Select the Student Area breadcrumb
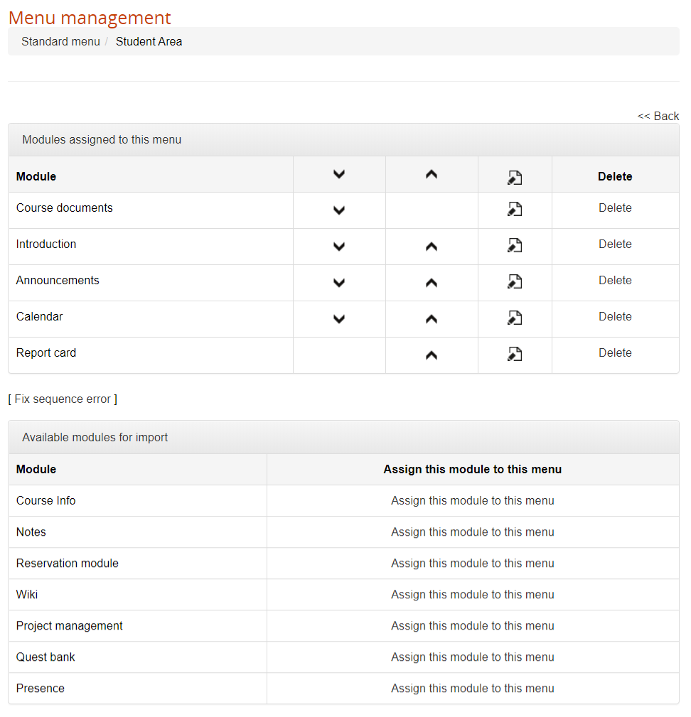Image resolution: width=691 pixels, height=717 pixels. (149, 41)
